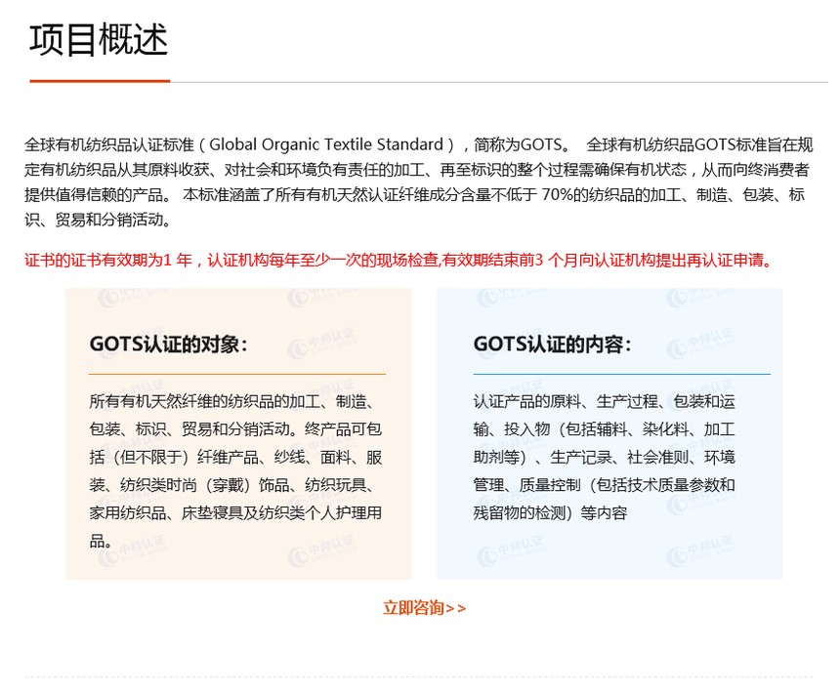
Task: Click the line 装、纺织类时尚（穿戴）饰品、纺织玩具、
Action: point(231,485)
